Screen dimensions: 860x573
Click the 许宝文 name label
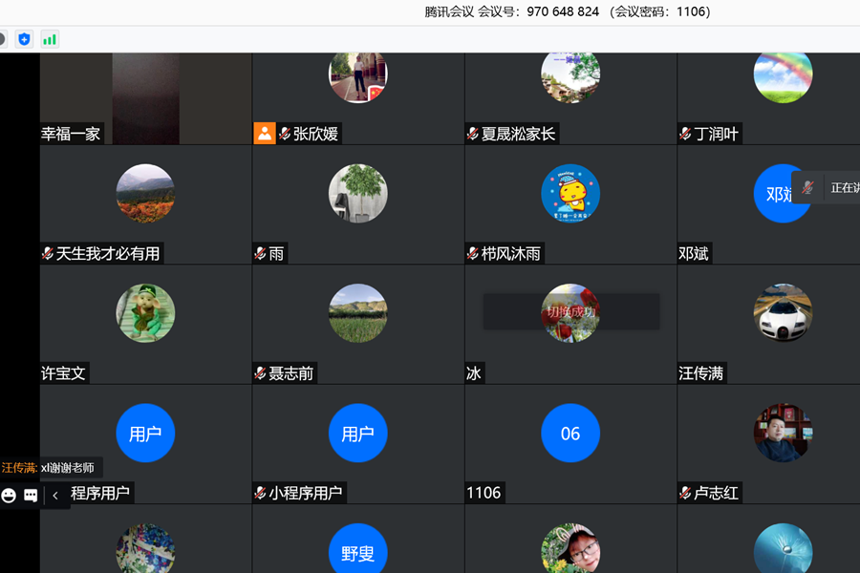(x=64, y=373)
